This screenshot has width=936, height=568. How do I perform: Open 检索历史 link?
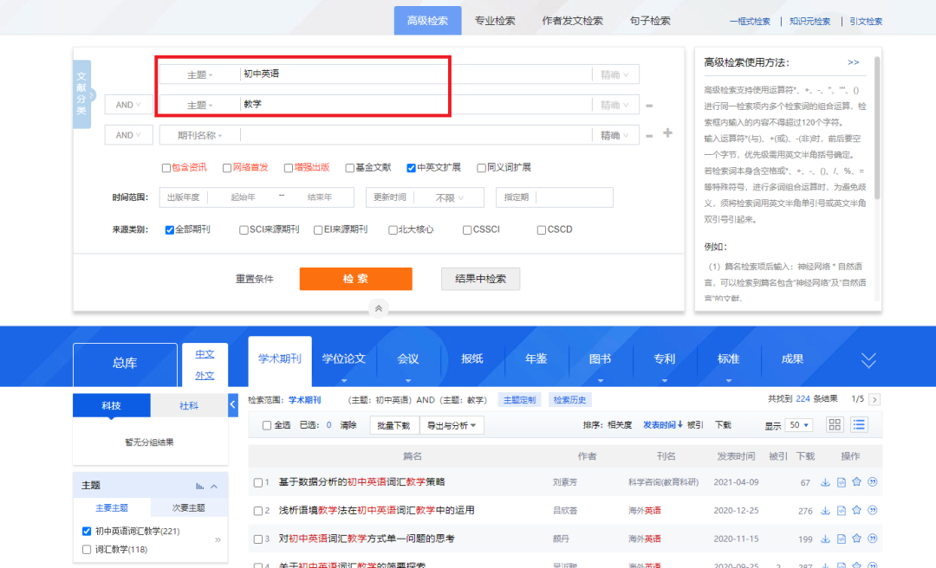pos(569,400)
